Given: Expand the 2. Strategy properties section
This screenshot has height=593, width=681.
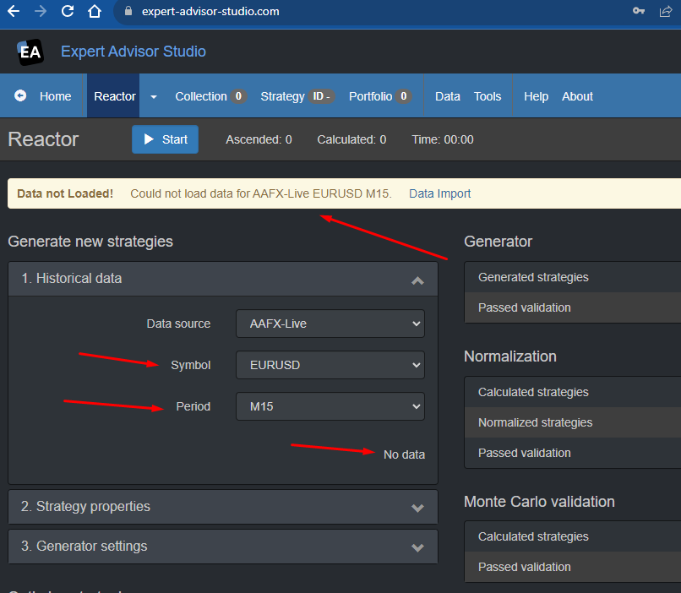Looking at the screenshot, I should pos(223,507).
